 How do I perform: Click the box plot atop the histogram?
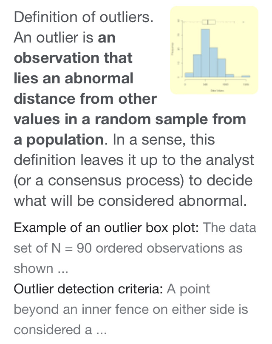coord(209,22)
